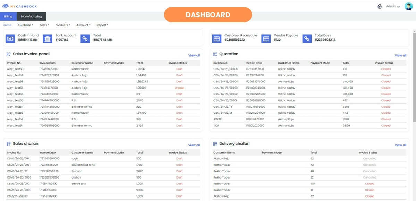
Task: Click the Total Dues icon
Action: (306, 38)
